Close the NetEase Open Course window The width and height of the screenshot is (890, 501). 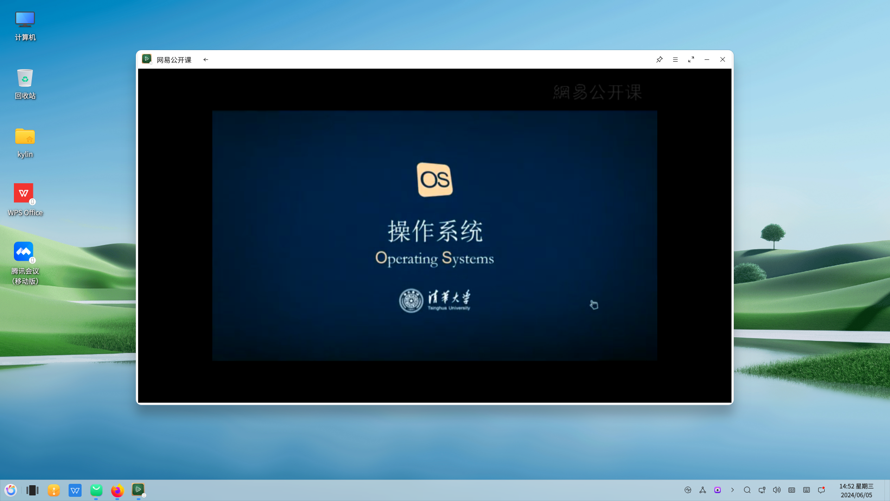click(x=723, y=59)
